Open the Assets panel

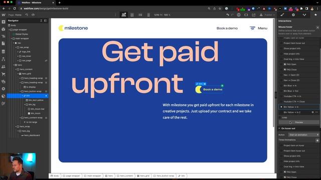click(x=4, y=81)
